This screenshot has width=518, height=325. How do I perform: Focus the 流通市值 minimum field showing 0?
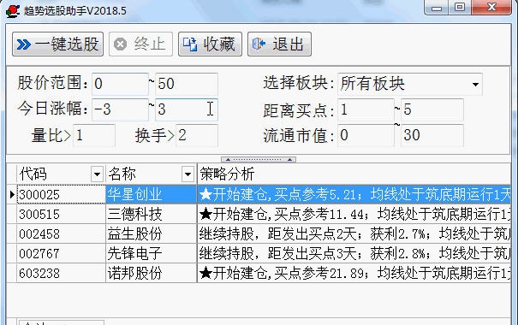(366, 135)
